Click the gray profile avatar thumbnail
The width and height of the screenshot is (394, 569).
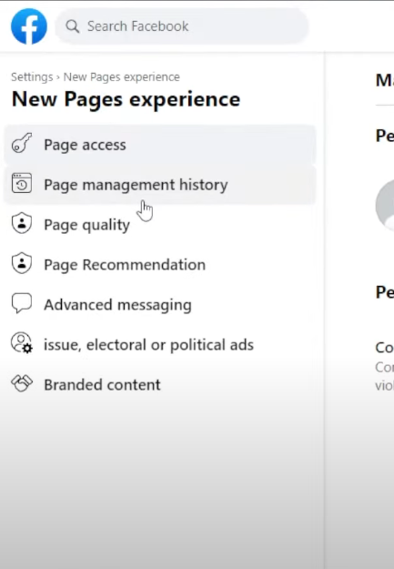click(x=385, y=205)
